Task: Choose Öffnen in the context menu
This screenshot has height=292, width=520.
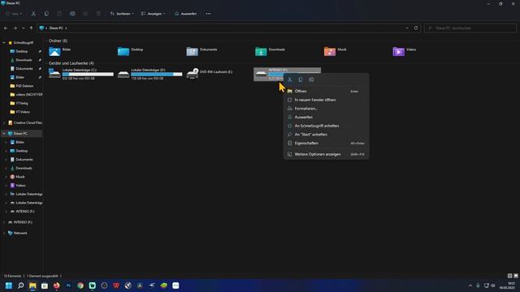Action: (327, 91)
